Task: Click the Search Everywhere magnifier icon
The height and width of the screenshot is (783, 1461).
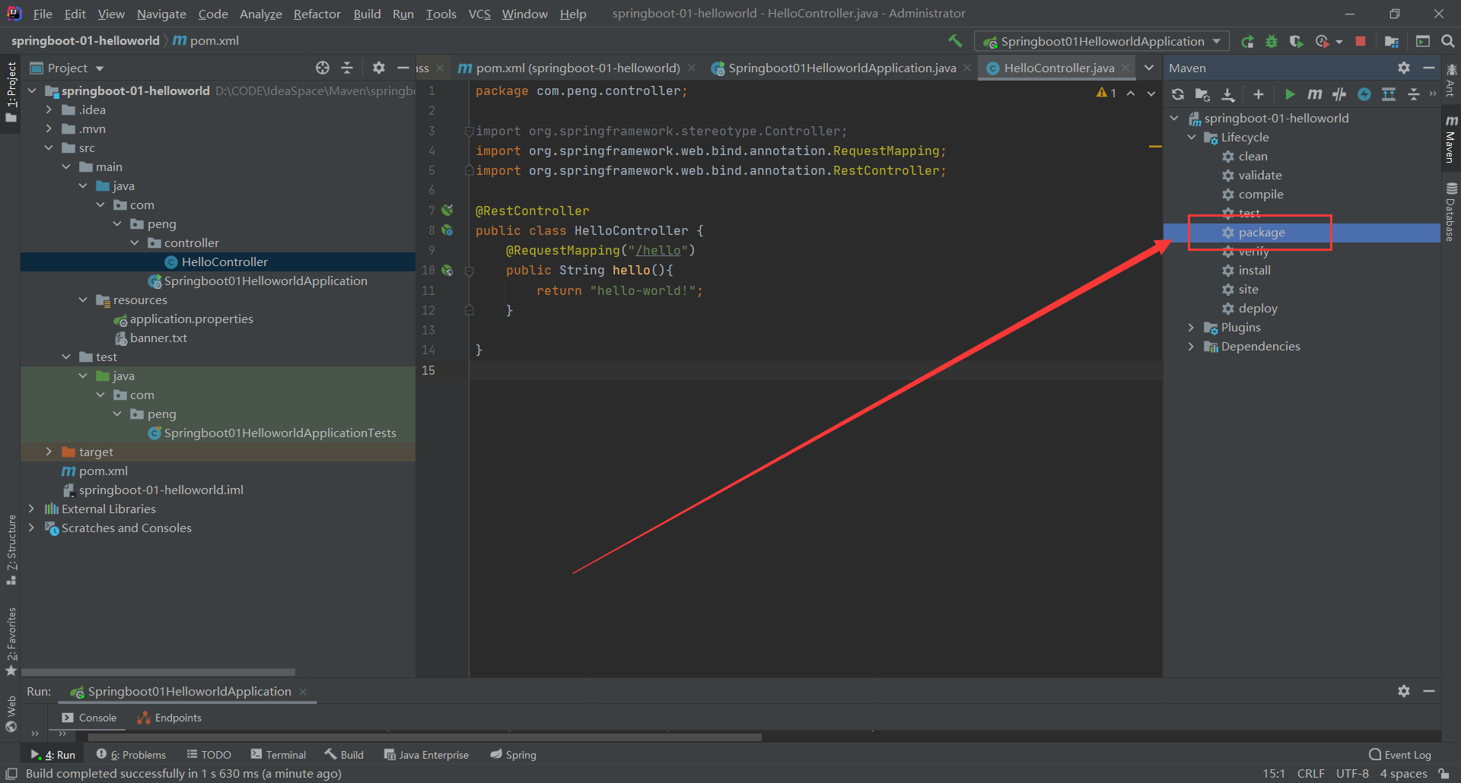Action: (1448, 41)
